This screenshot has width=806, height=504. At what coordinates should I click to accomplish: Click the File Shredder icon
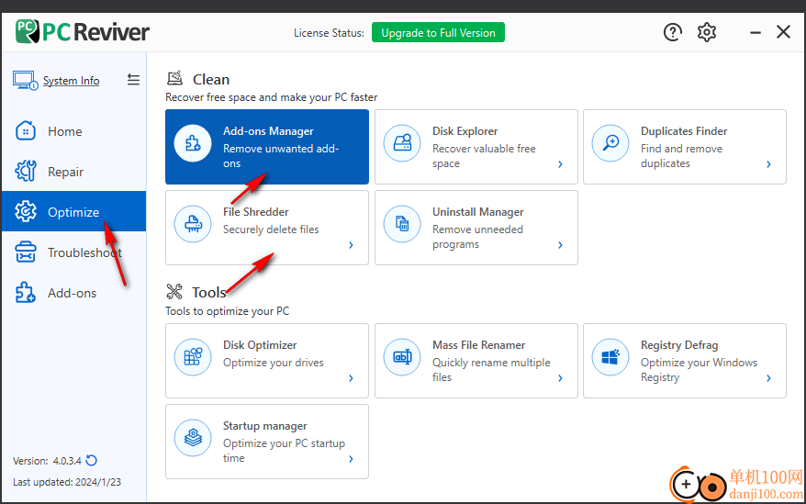click(193, 224)
